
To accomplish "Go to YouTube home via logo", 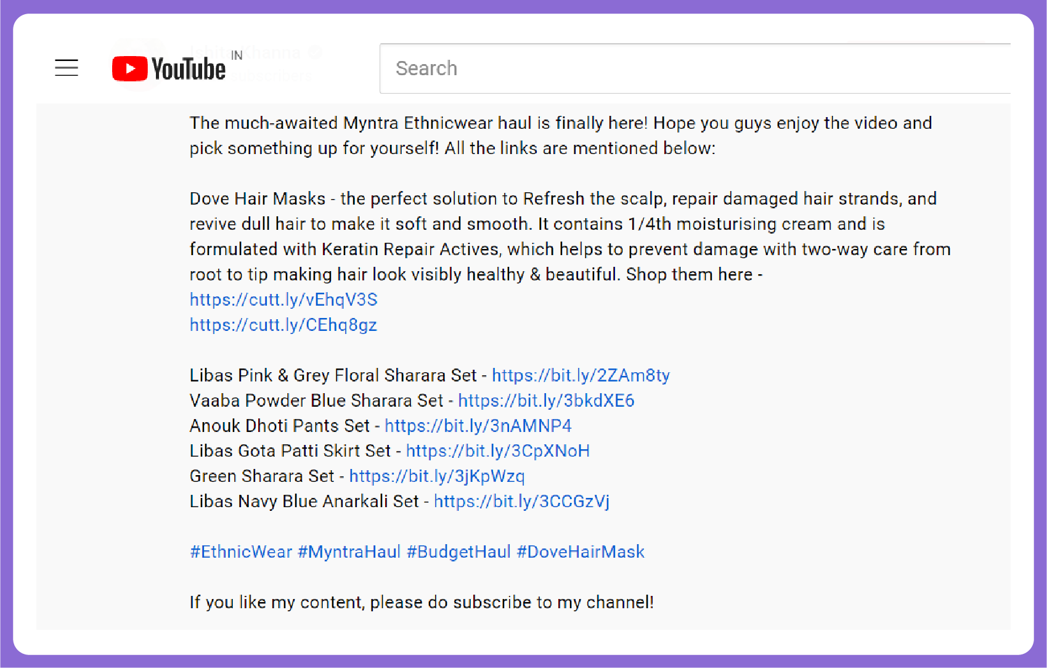I will pyautogui.click(x=169, y=68).
